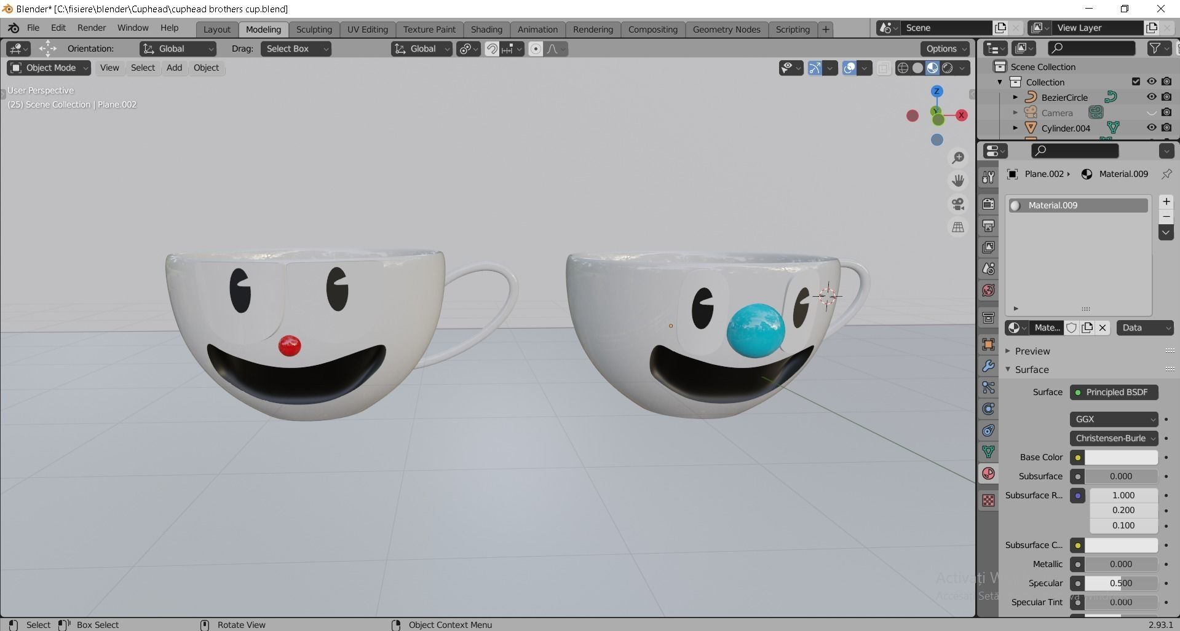Remove material slot with minus button
1180x631 pixels.
tap(1166, 216)
